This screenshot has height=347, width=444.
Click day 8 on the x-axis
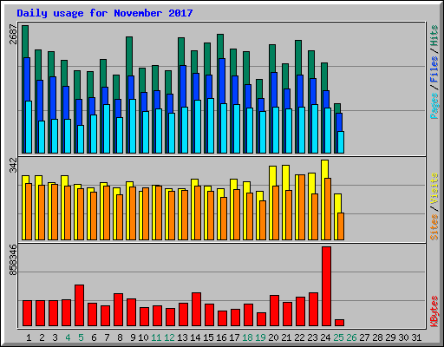point(120,337)
